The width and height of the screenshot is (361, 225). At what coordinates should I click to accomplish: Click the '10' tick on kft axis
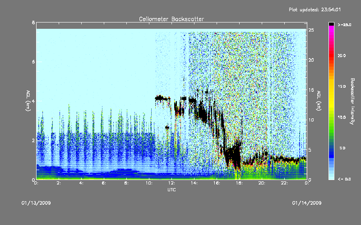[x=311, y=120]
